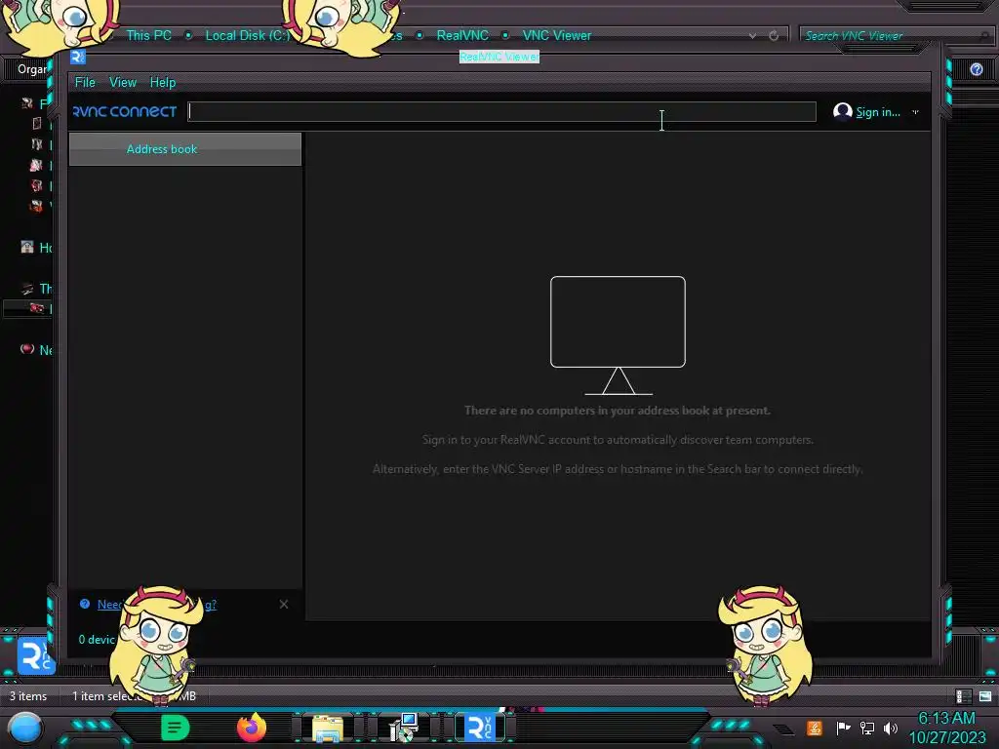The width and height of the screenshot is (999, 749).
Task: Click the This PC item in Explorer sidebar
Action: click(36, 289)
